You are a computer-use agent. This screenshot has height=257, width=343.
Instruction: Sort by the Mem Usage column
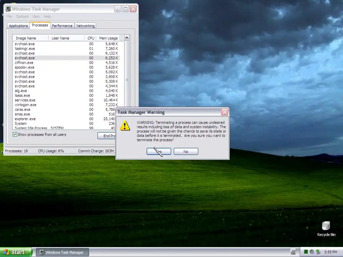[108, 38]
